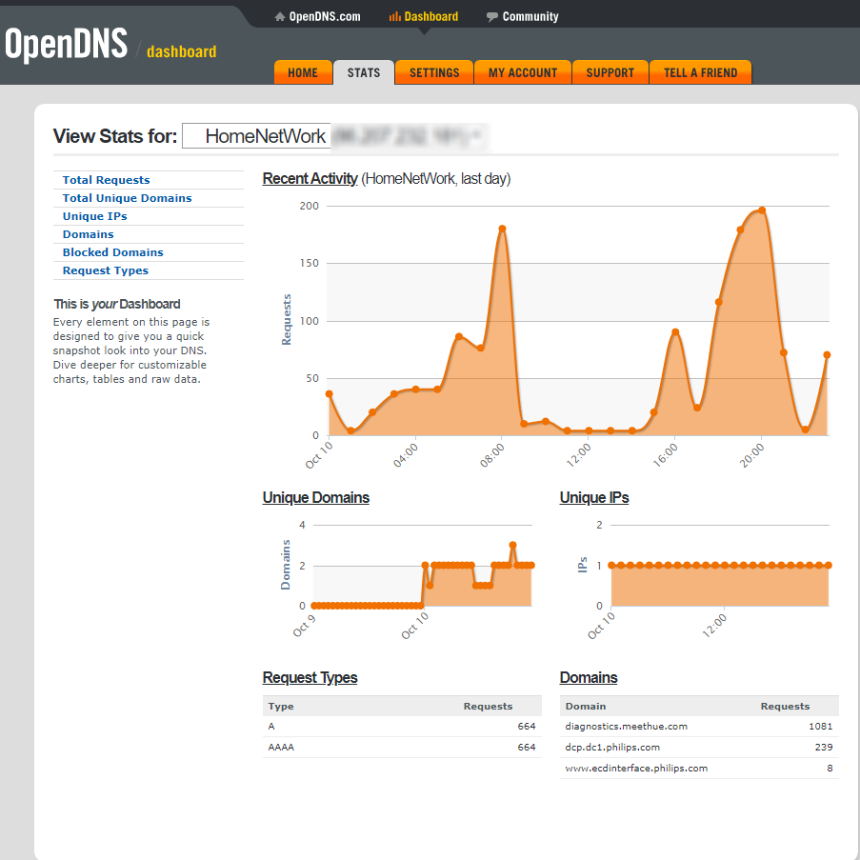Click the Unique Domains chart heading
860x860 pixels.
[316, 497]
